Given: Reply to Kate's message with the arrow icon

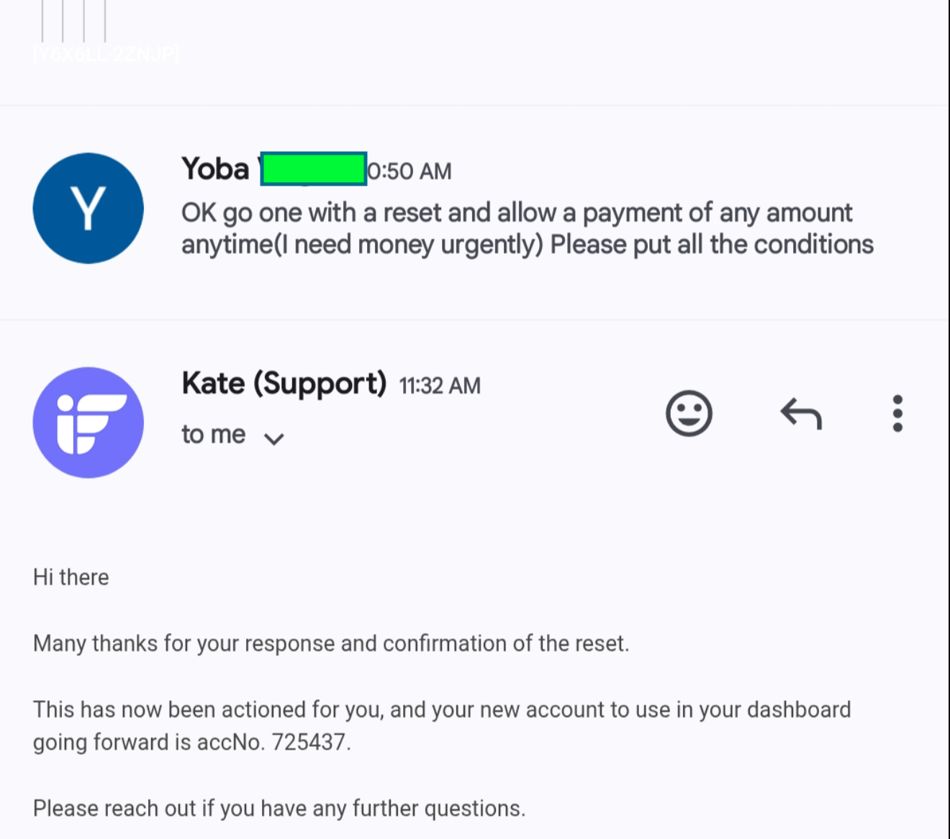Looking at the screenshot, I should pyautogui.click(x=801, y=414).
